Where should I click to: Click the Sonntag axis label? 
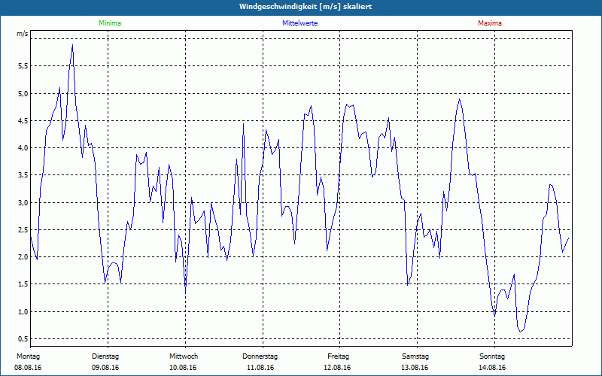492,356
